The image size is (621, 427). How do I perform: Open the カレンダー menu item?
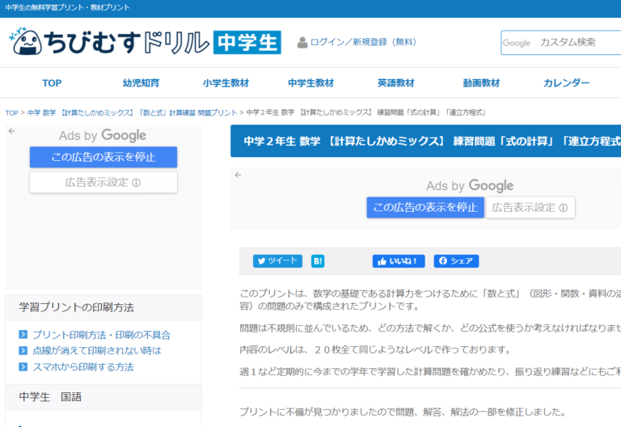566,82
